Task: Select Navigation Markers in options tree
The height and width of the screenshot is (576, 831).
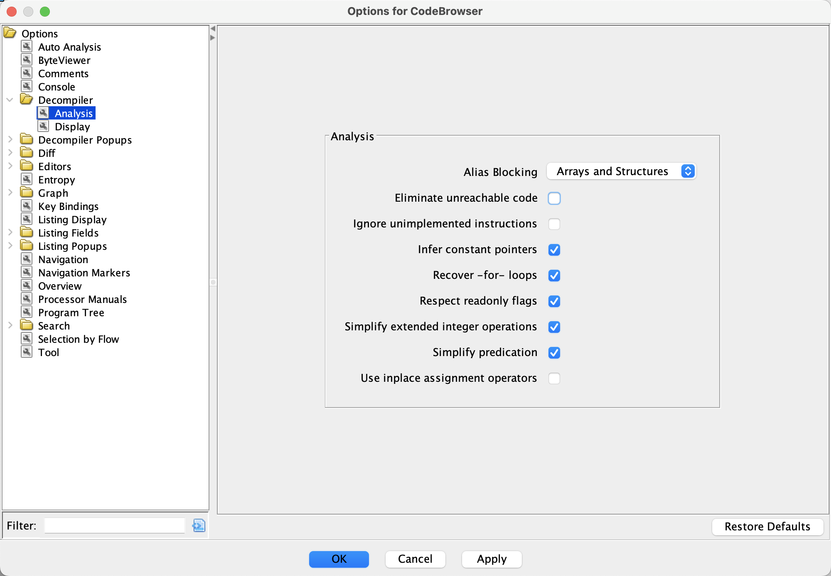Action: pos(84,273)
